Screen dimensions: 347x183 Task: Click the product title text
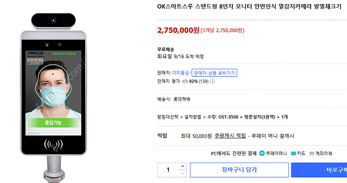pos(249,7)
